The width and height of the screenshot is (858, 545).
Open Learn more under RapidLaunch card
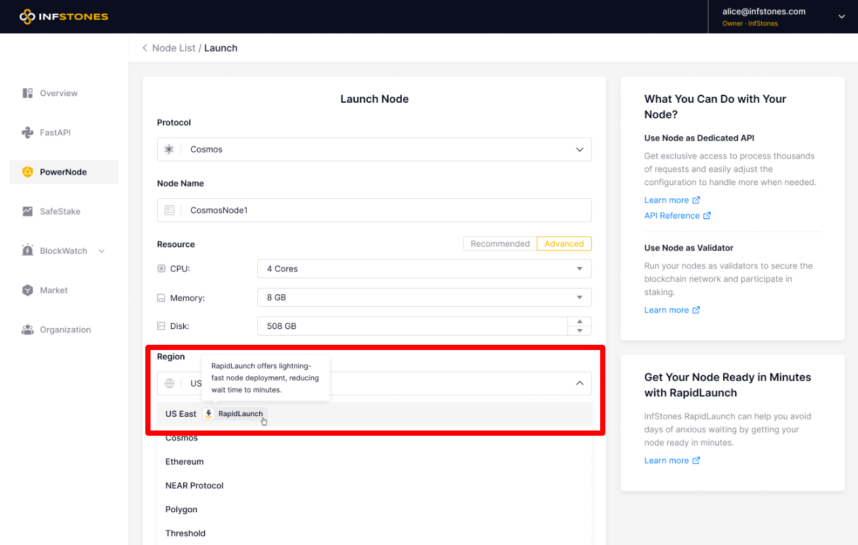pos(672,461)
